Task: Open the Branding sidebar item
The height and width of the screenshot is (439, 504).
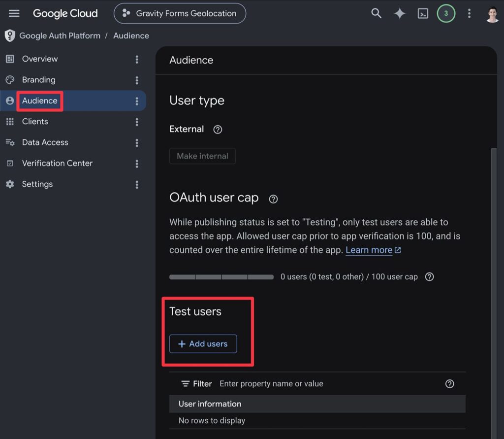Action: 73,80
